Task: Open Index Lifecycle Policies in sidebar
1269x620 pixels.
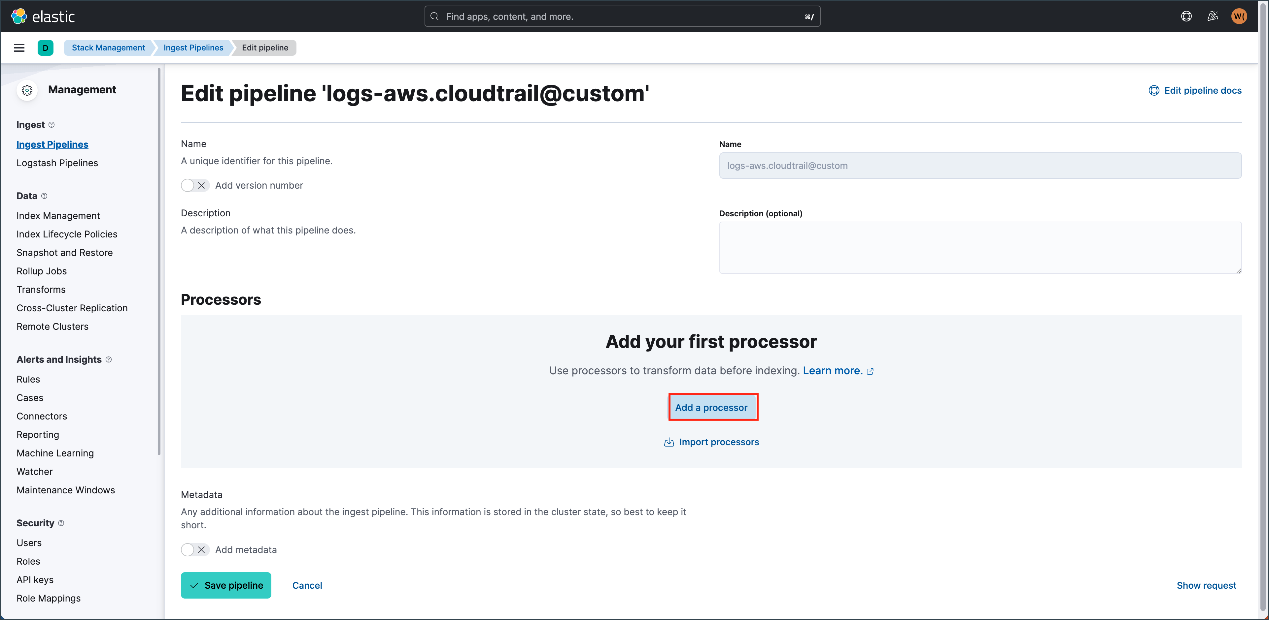Action: tap(67, 234)
